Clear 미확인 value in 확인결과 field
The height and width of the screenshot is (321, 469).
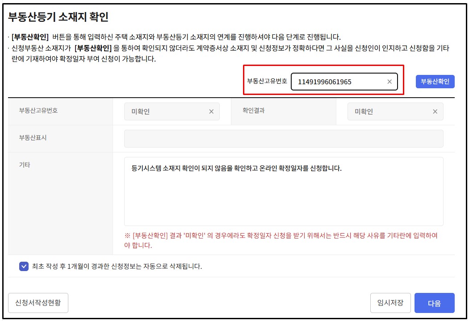[435, 111]
